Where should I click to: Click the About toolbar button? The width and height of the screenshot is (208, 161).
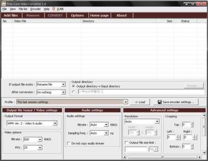tap(122, 16)
